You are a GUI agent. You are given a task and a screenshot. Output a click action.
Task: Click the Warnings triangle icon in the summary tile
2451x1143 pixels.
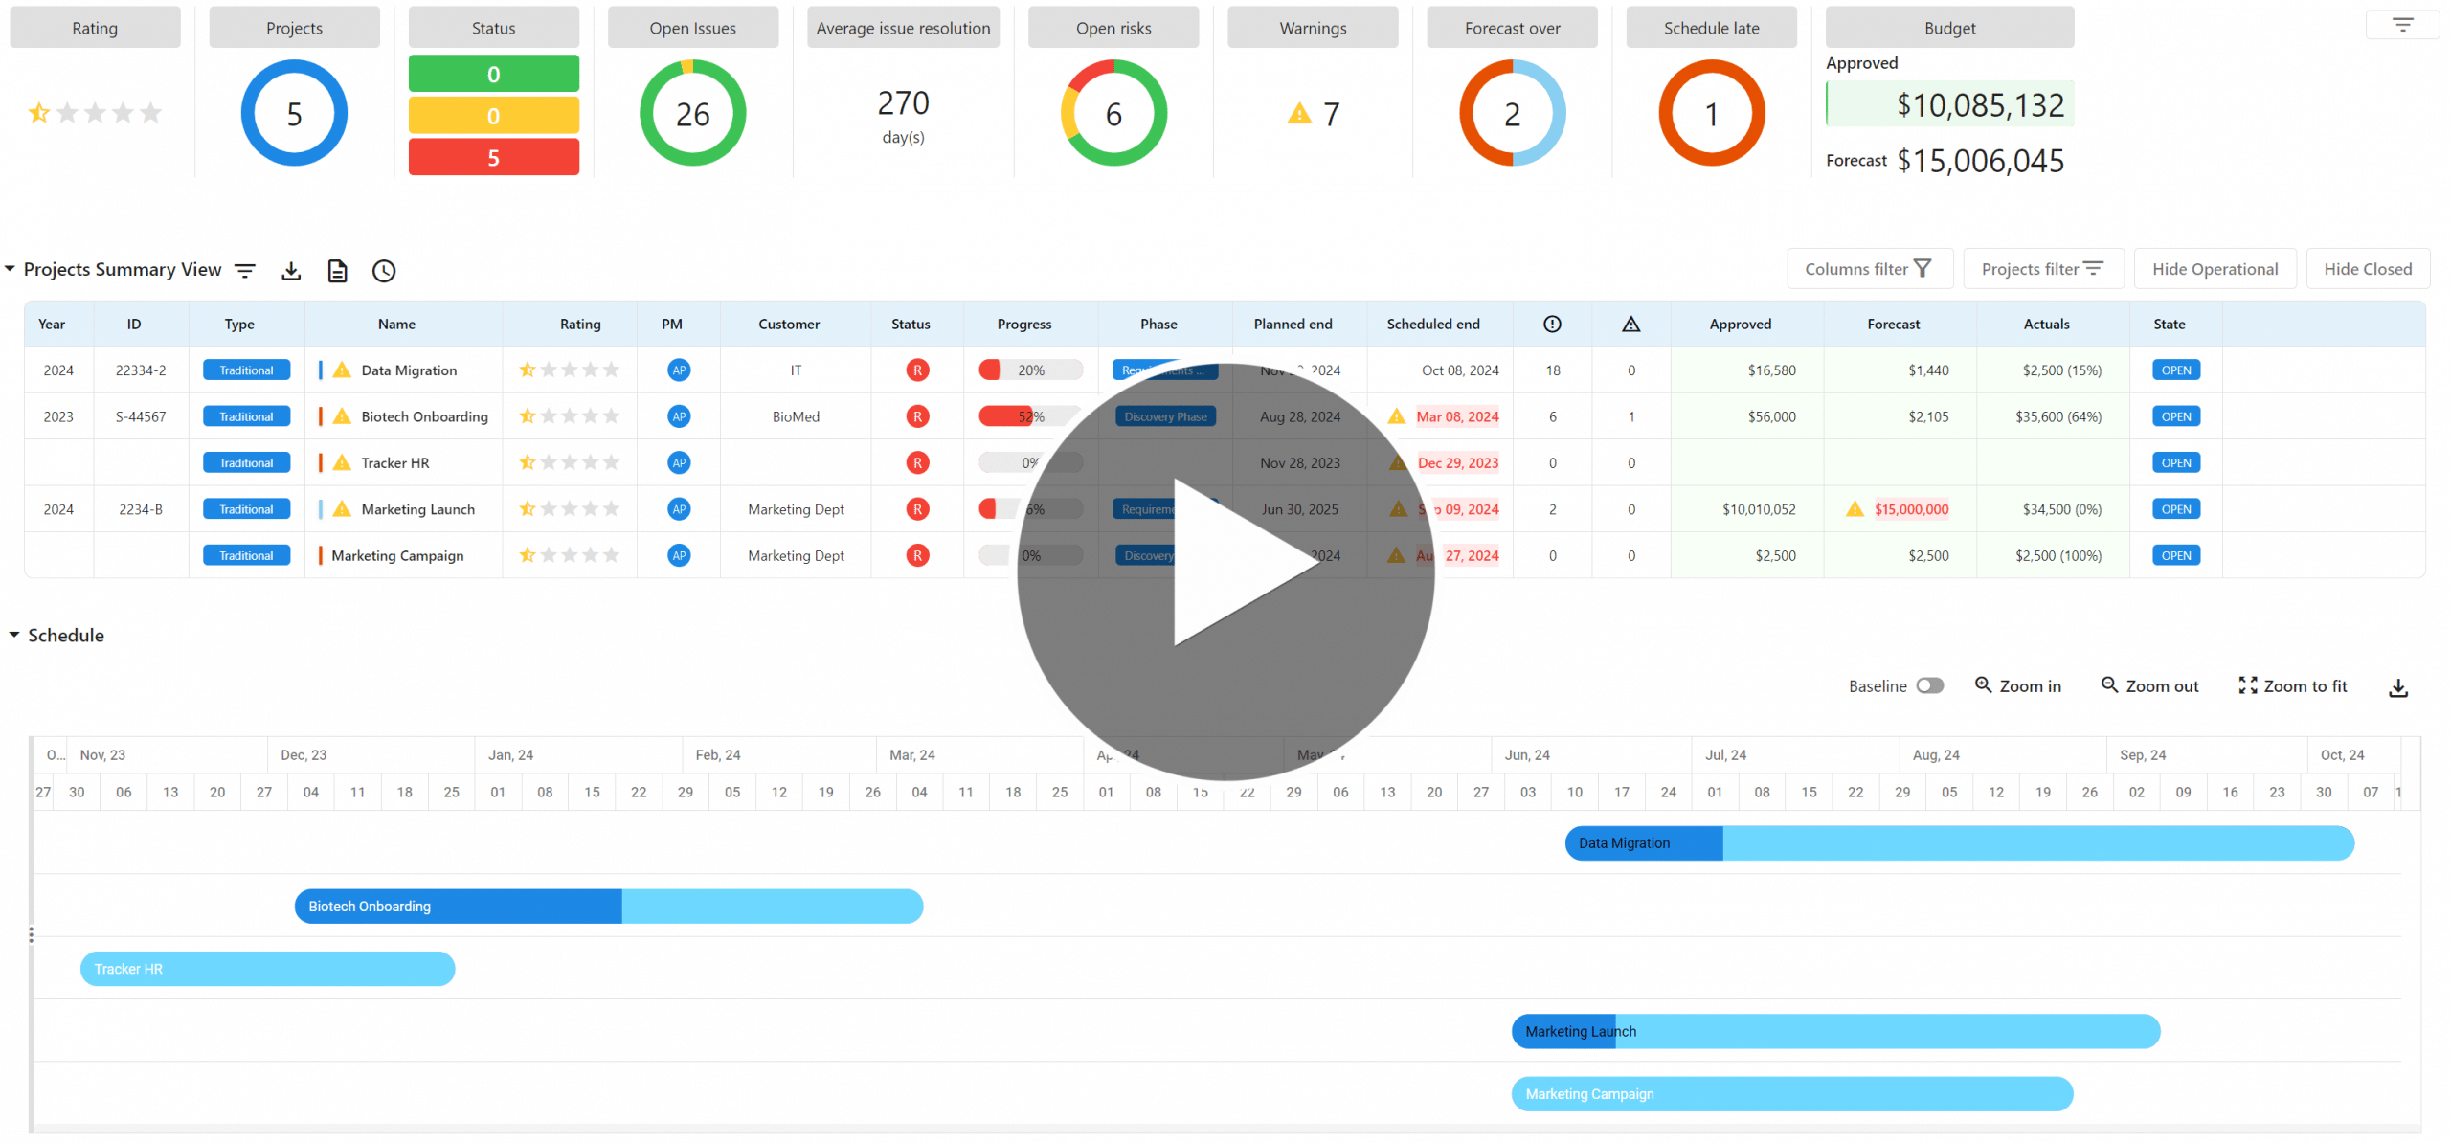pyautogui.click(x=1299, y=113)
